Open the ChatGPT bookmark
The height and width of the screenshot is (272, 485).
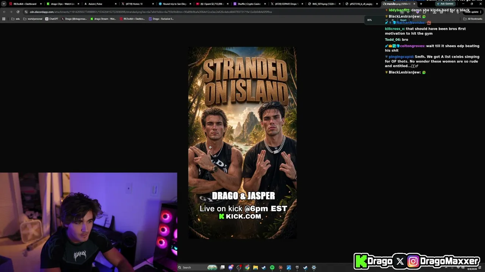point(52,19)
